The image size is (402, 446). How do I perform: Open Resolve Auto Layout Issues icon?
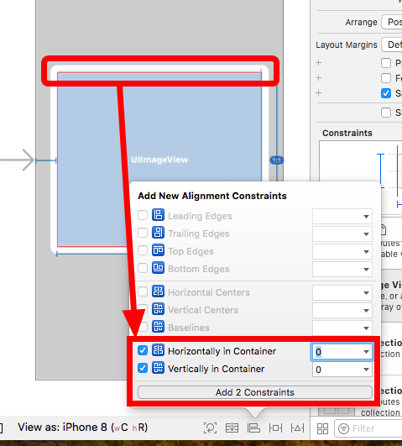[297, 428]
